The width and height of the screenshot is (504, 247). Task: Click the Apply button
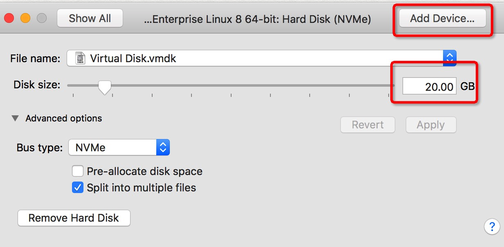click(x=430, y=125)
